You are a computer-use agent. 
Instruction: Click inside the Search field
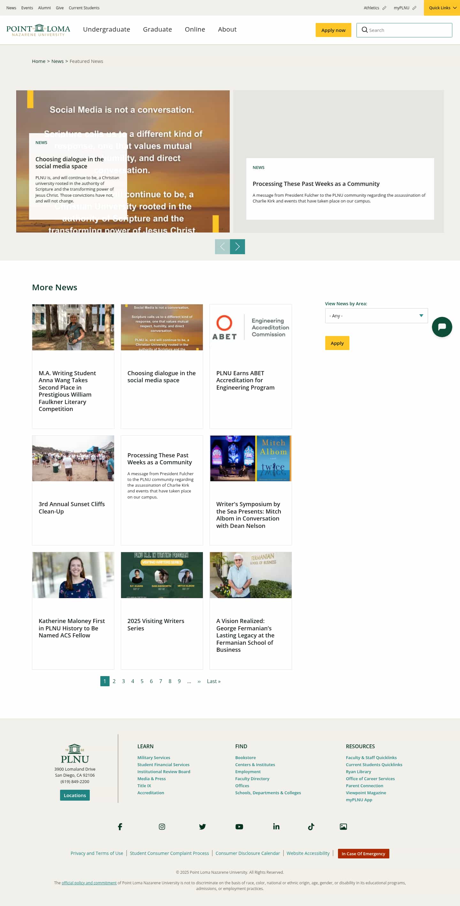pos(404,30)
